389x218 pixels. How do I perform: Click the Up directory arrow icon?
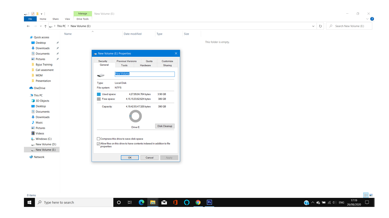pos(45,26)
